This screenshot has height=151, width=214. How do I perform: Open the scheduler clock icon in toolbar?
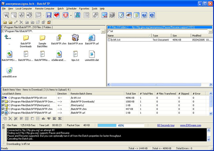coord(121,15)
